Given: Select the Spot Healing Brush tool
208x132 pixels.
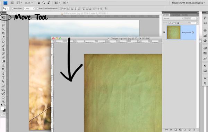Looking at the screenshot, I should pyautogui.click(x=3, y=42).
